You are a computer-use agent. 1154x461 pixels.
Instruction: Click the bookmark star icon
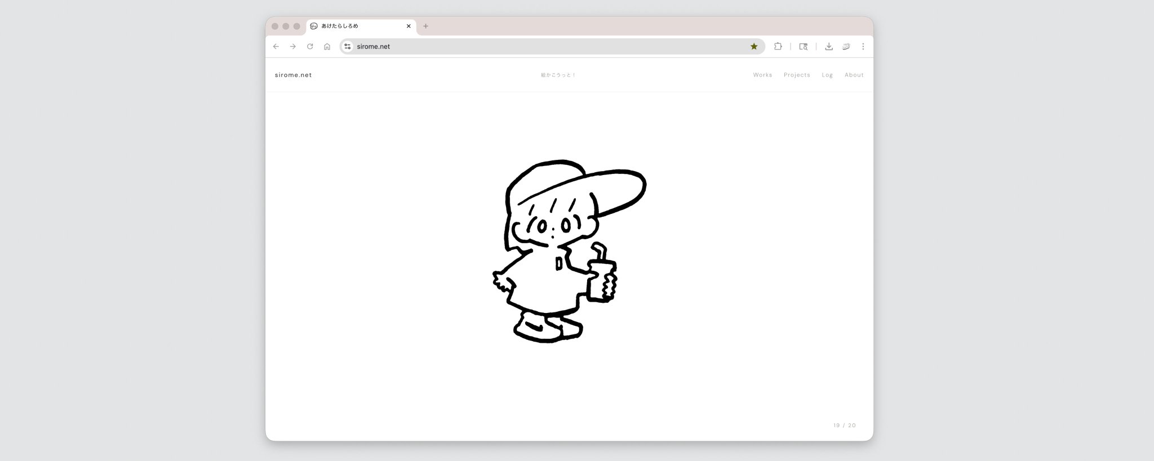pos(754,47)
